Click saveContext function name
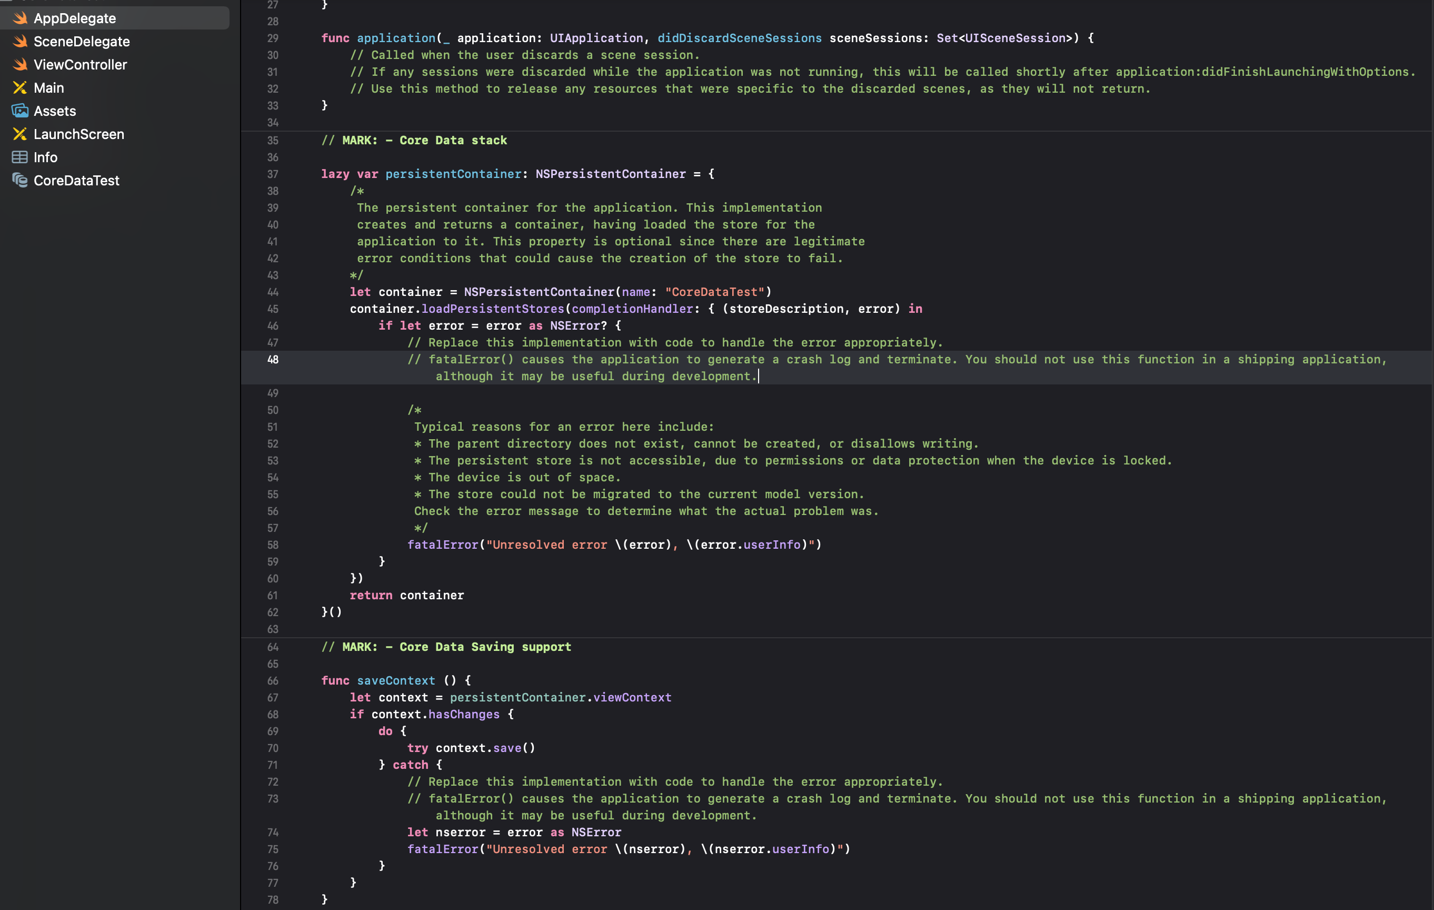1434x910 pixels. pyautogui.click(x=396, y=681)
